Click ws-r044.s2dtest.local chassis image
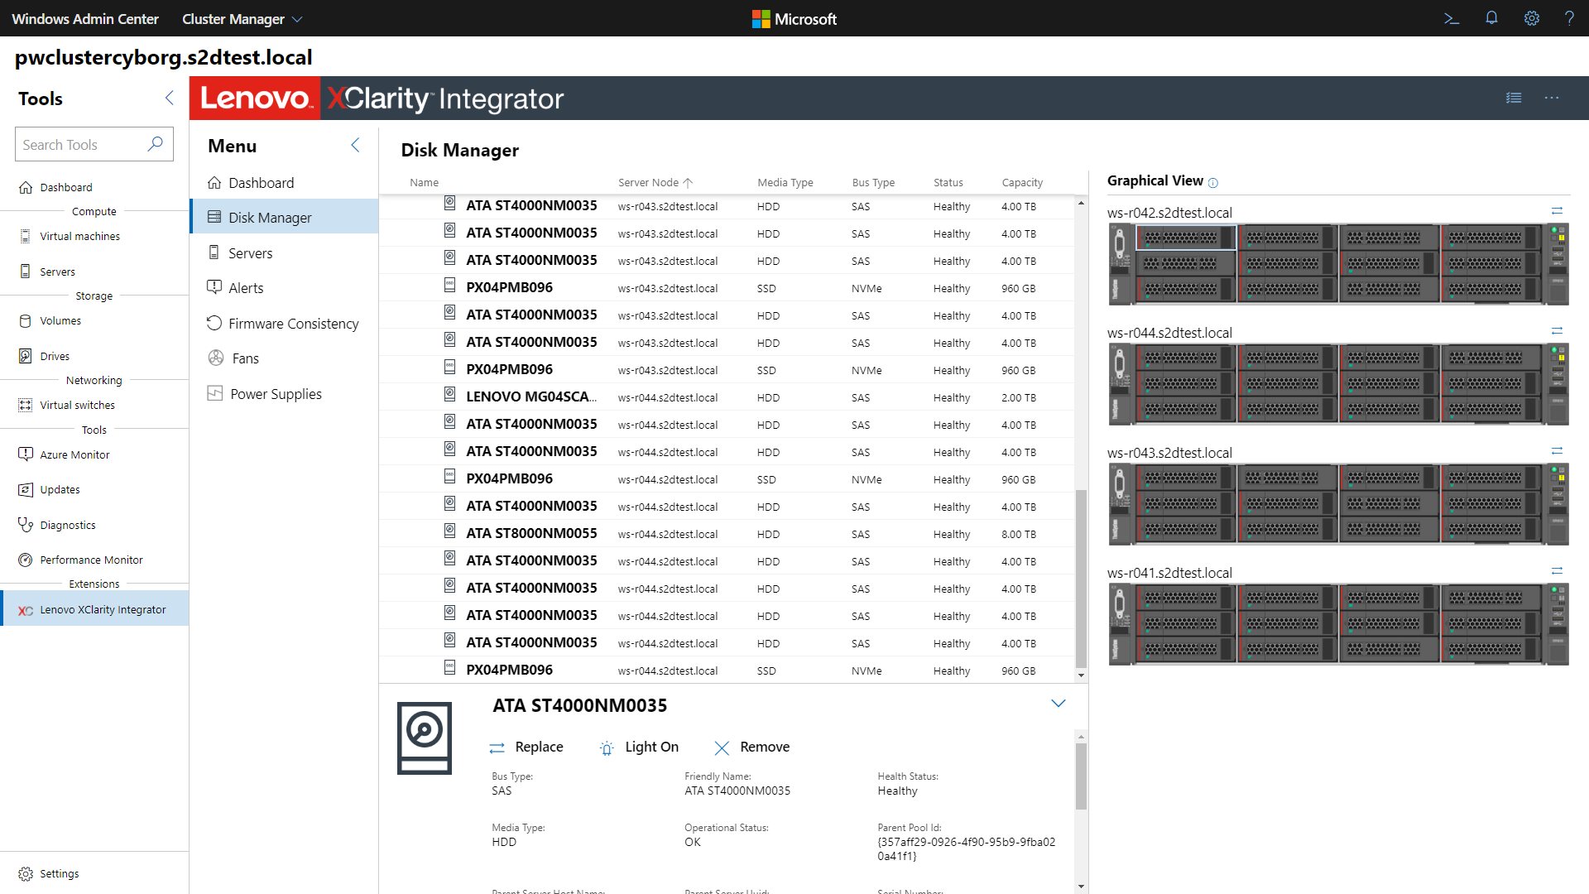Viewport: 1589px width, 894px height. (1338, 384)
